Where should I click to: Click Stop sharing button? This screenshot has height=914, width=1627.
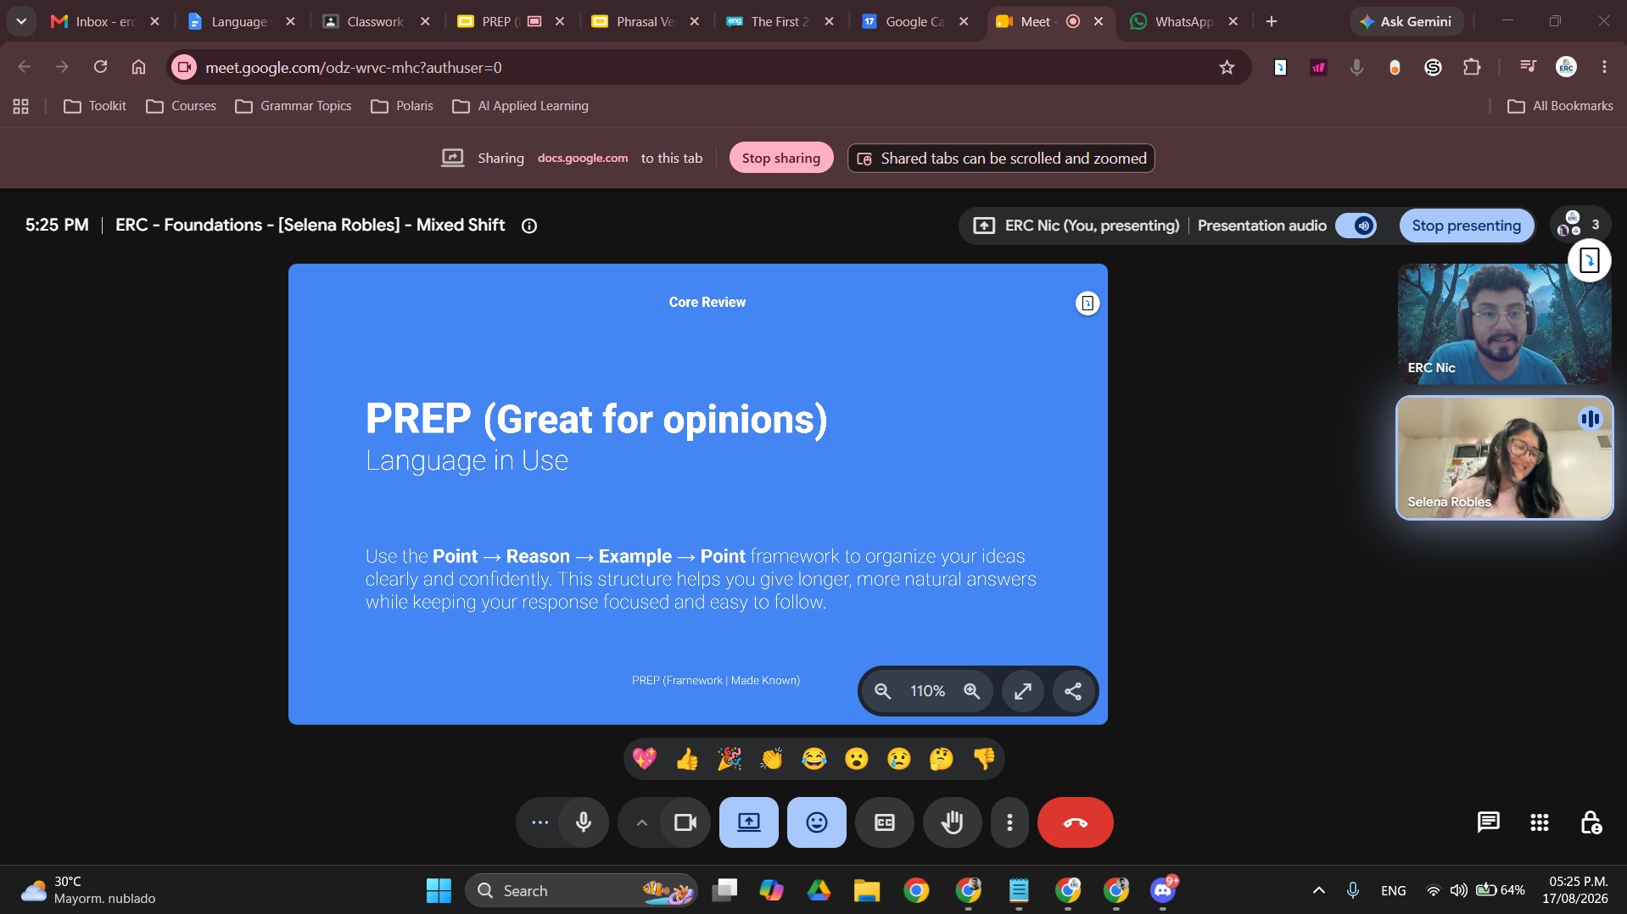[x=780, y=158]
